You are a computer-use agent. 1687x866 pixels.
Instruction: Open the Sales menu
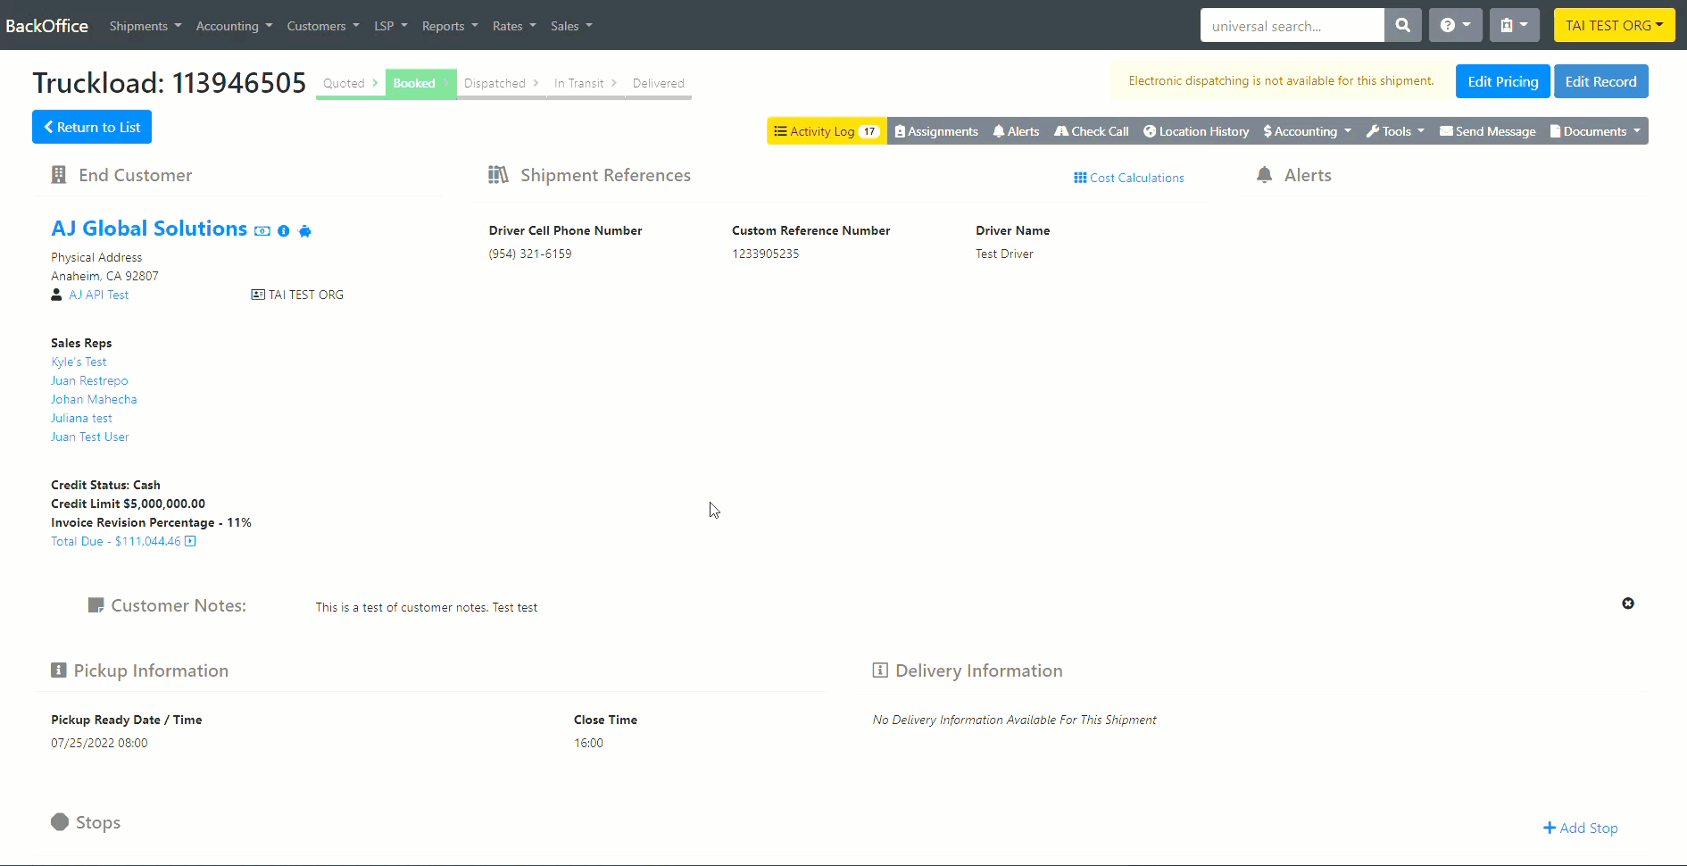click(x=571, y=26)
